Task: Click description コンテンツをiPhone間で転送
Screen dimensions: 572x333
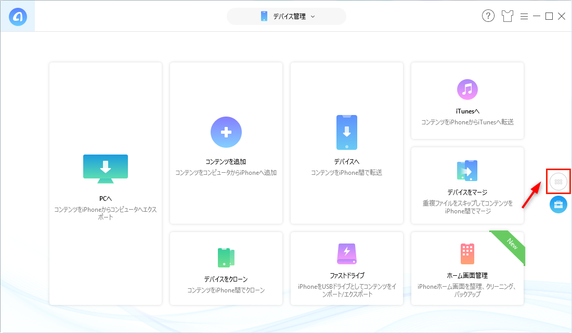Action: pos(346,173)
